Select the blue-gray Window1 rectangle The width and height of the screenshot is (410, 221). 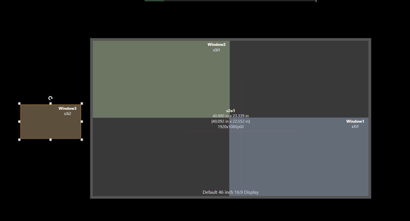click(x=299, y=157)
